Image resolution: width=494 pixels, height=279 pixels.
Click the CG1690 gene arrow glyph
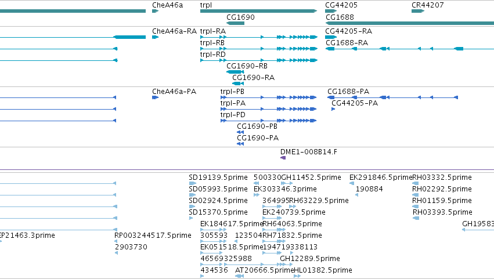click(x=235, y=23)
